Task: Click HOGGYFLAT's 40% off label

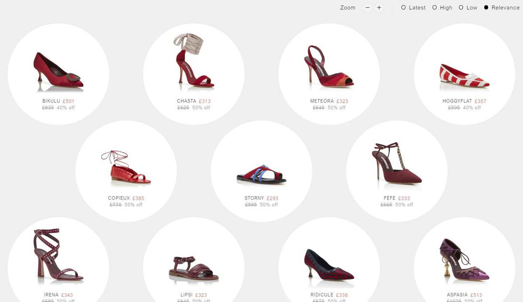Action: pos(472,108)
